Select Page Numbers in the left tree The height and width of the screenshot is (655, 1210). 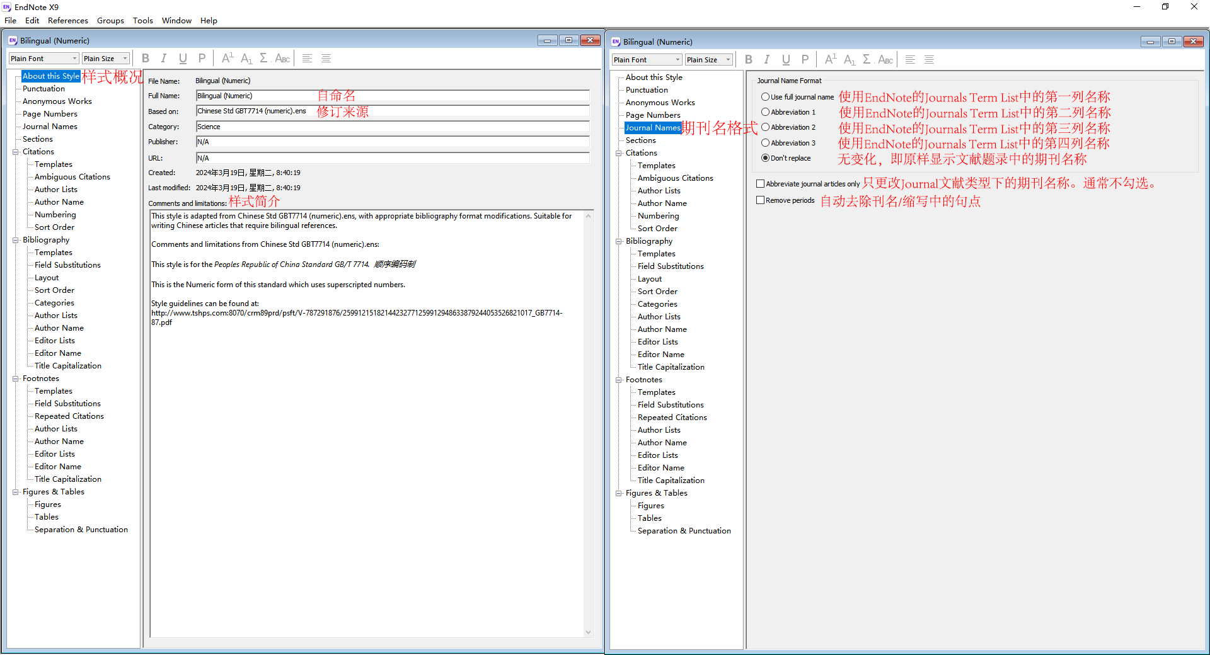[x=50, y=114]
